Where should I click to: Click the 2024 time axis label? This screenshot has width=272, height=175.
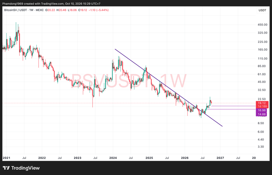click(x=113, y=158)
